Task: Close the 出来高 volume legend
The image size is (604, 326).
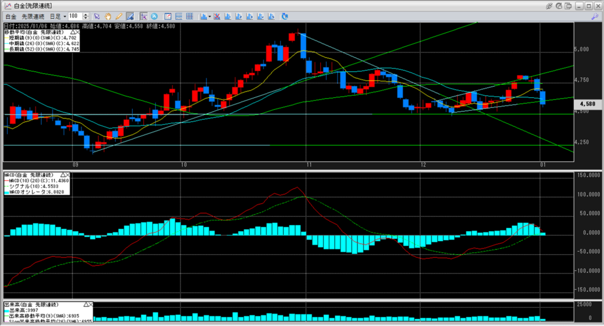Action: pyautogui.click(x=90, y=303)
